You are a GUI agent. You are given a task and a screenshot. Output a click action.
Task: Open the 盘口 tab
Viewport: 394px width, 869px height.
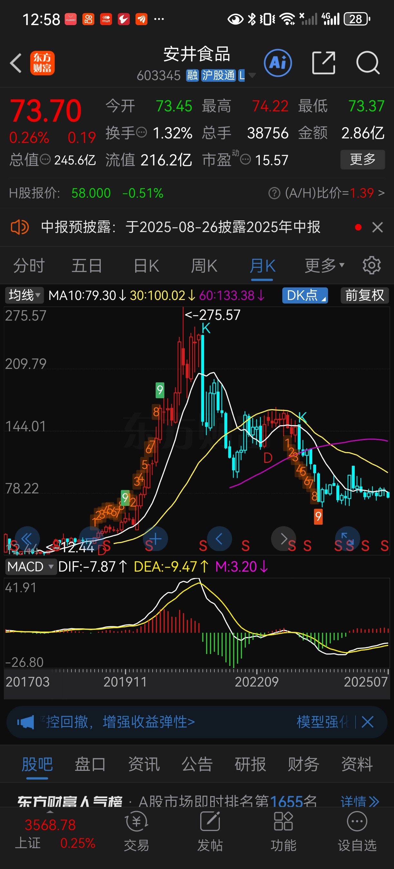coord(90,764)
